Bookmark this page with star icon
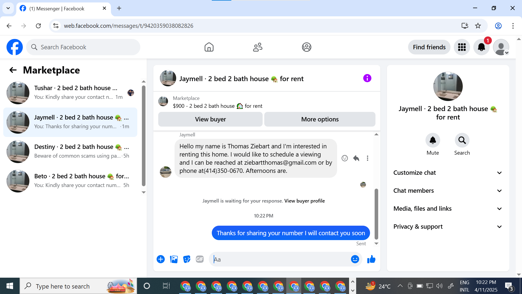 click(478, 26)
